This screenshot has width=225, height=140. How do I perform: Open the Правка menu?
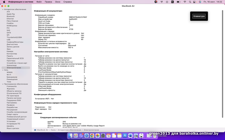48,2
